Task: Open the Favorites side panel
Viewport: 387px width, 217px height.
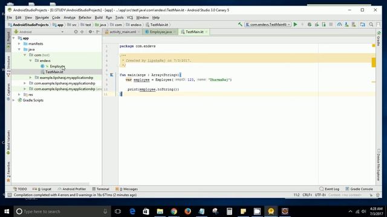Action: click(x=8, y=172)
